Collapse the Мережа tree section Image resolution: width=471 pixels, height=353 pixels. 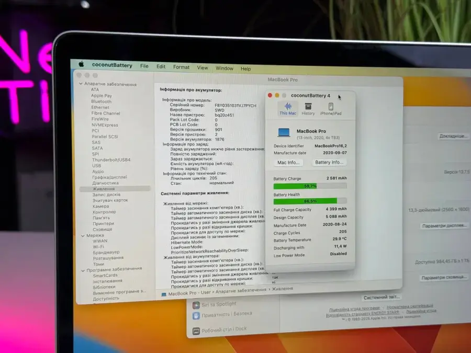(83, 235)
